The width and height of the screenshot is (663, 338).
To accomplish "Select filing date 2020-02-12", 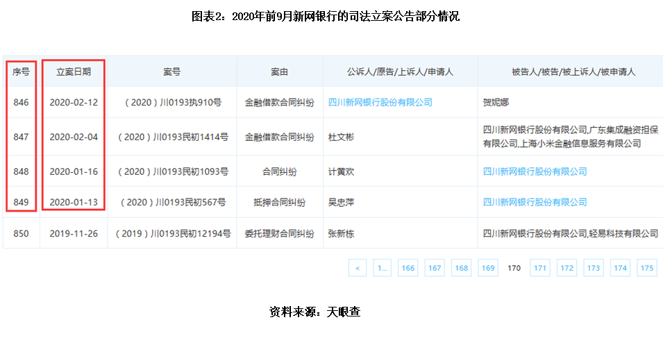I will pyautogui.click(x=74, y=102).
